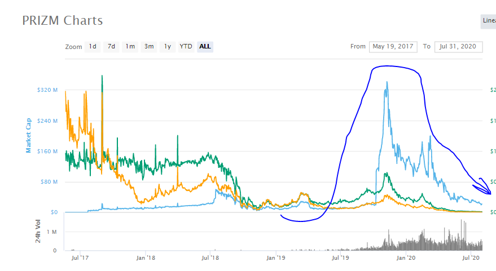Select the 7d zoom range
Image resolution: width=496 pixels, height=271 pixels.
click(x=111, y=47)
